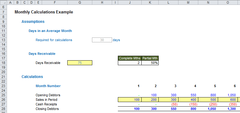Click Sales in Period cell showing 300

(168, 100)
